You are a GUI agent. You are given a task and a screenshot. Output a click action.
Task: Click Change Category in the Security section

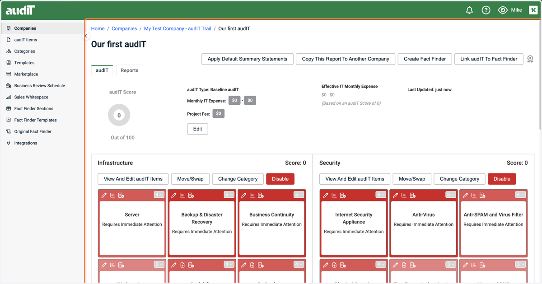(459, 179)
